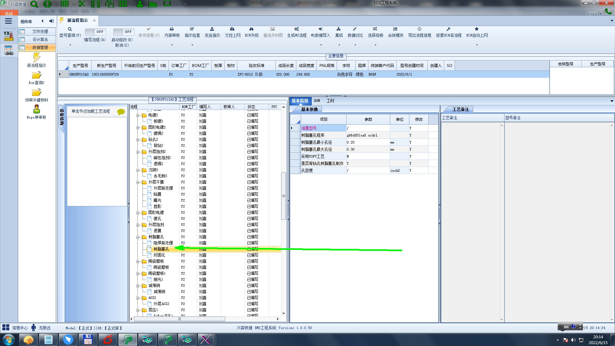Click the 树脂塞孔程序 parameter value field
Screen dimensions: 615x346
pos(367,135)
